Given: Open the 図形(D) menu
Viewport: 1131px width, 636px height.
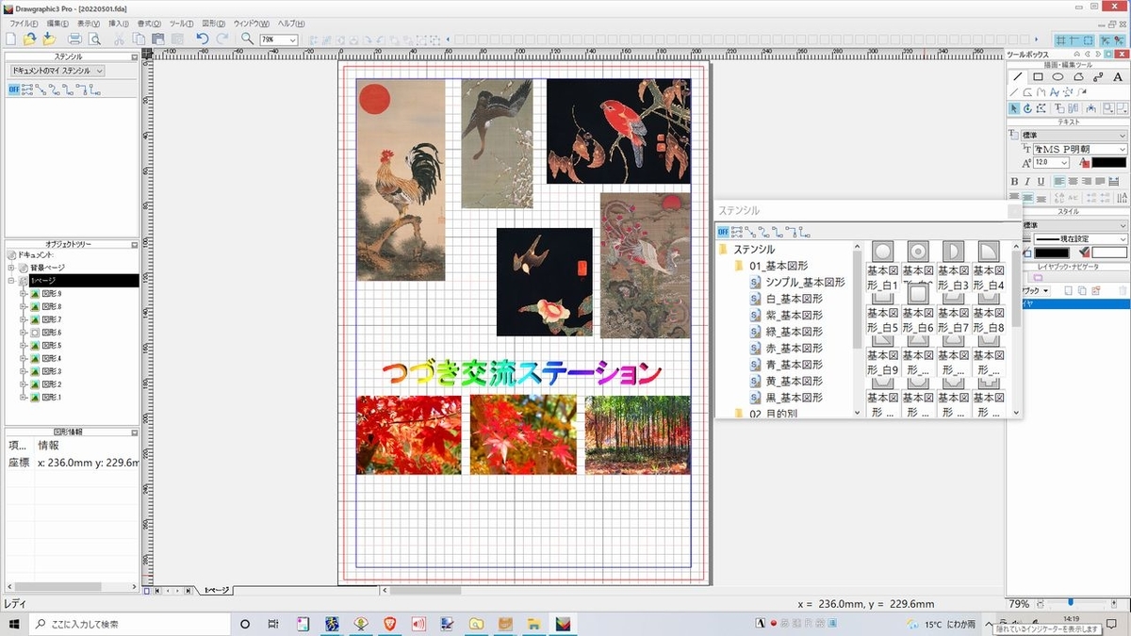Looking at the screenshot, I should pyautogui.click(x=214, y=23).
